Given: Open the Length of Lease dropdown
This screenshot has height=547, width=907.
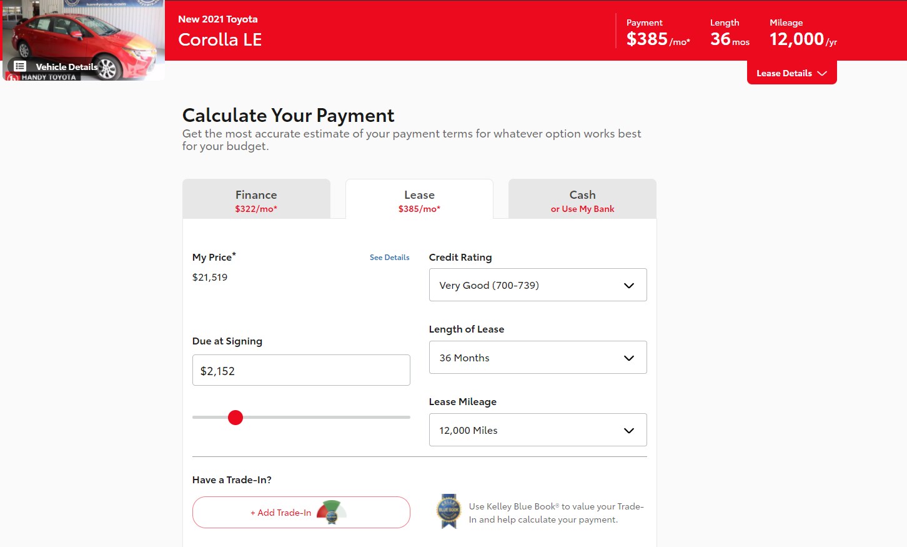Looking at the screenshot, I should pos(537,358).
